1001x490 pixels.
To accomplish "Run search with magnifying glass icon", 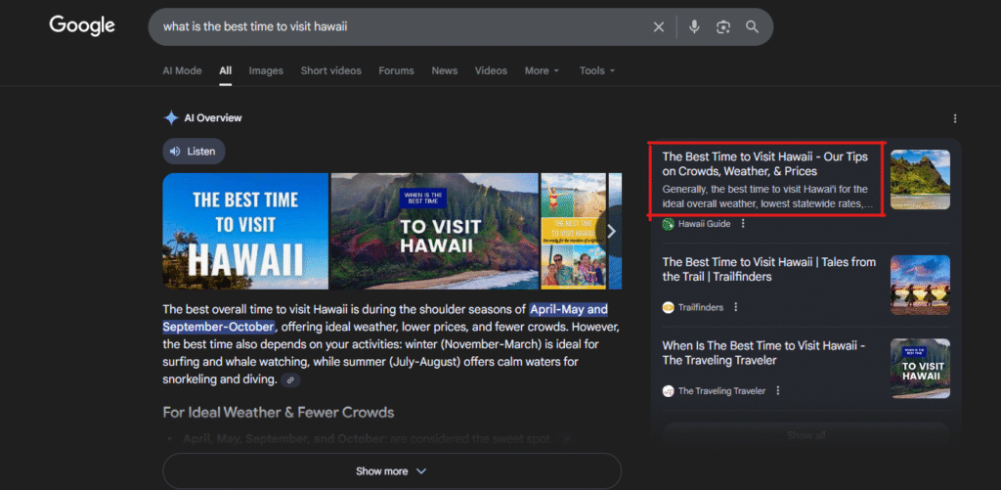I will click(x=752, y=26).
